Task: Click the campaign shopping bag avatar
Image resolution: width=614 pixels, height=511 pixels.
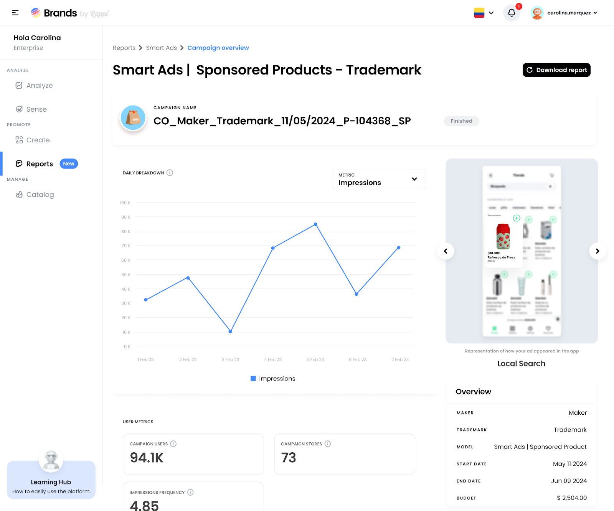Action: click(x=133, y=118)
